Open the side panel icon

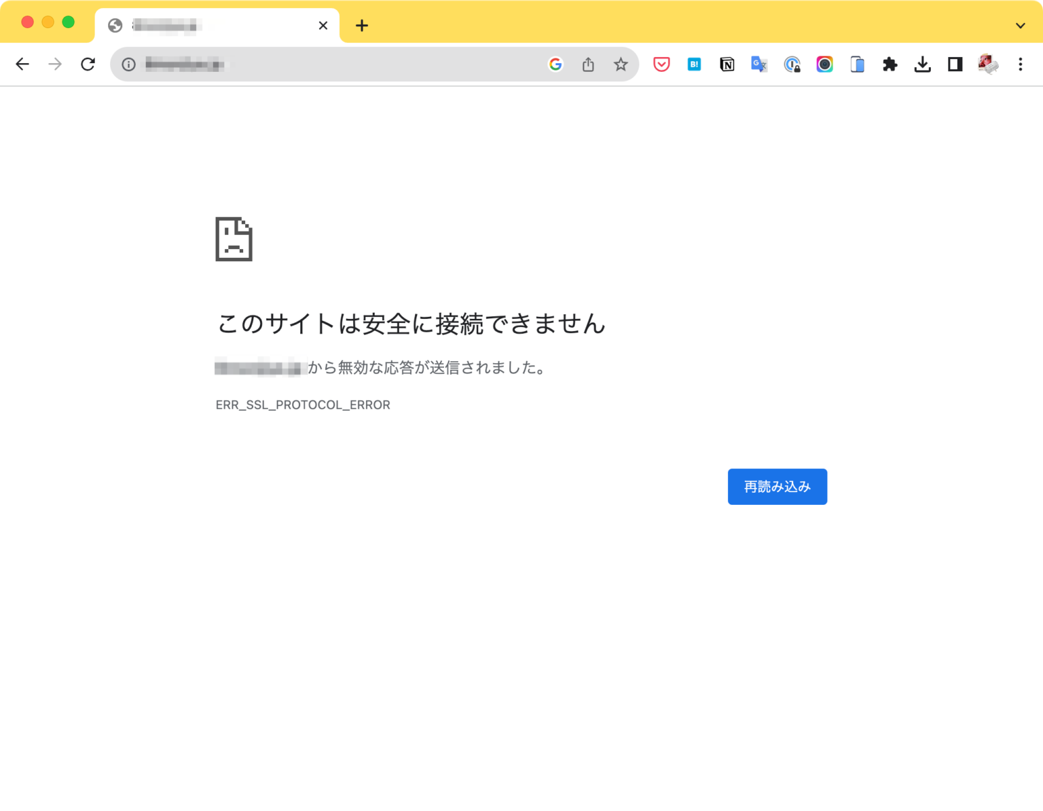coord(955,64)
